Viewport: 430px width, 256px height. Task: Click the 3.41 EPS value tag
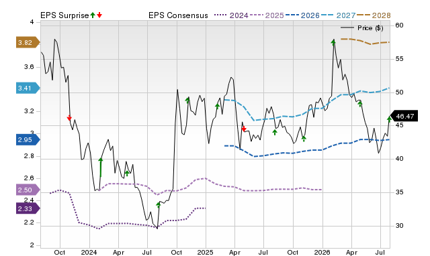28,88
